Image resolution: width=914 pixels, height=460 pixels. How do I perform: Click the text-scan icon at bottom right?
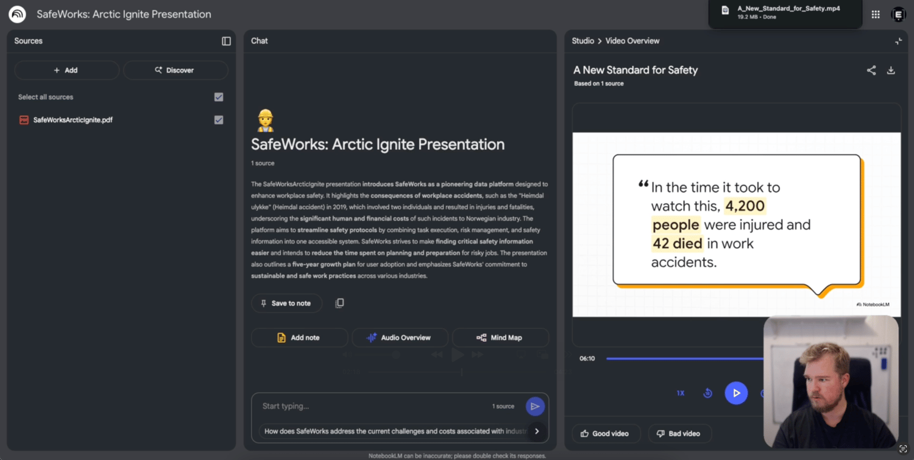903,449
